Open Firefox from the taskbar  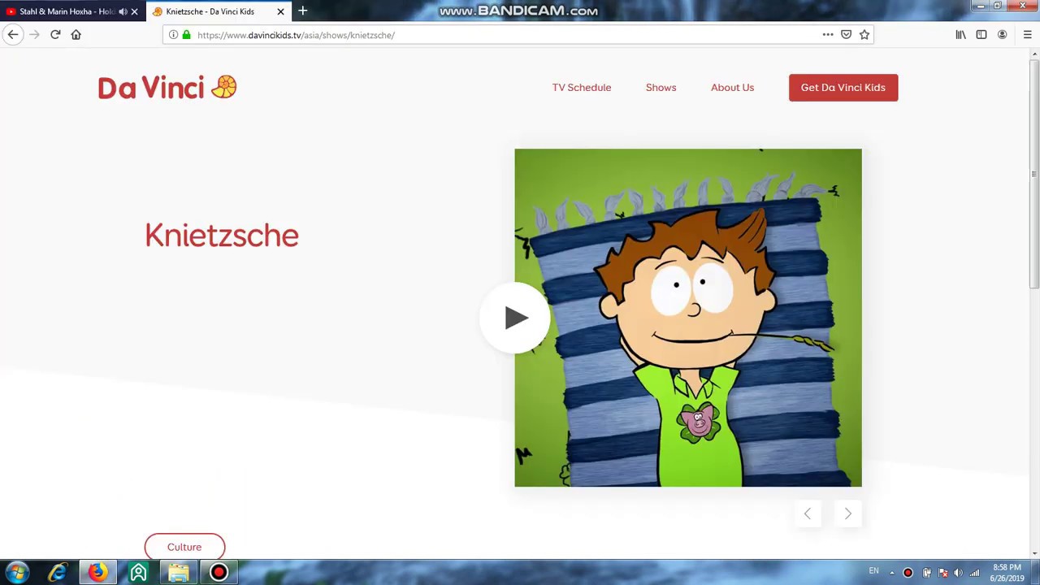click(x=97, y=572)
